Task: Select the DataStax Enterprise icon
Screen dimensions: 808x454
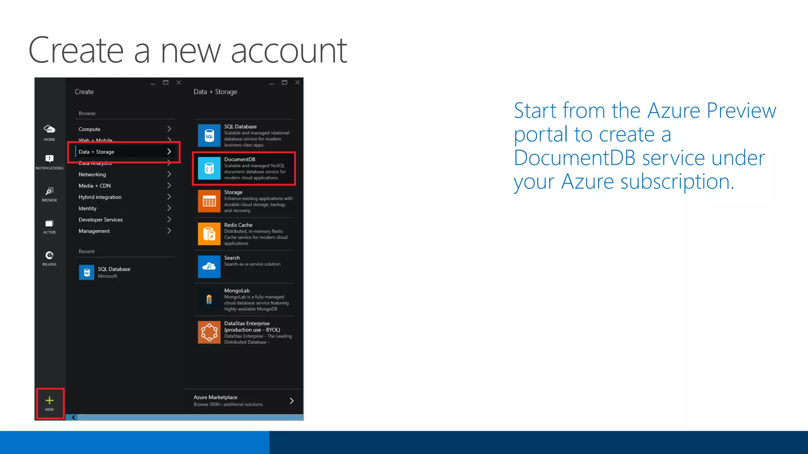Action: [209, 332]
